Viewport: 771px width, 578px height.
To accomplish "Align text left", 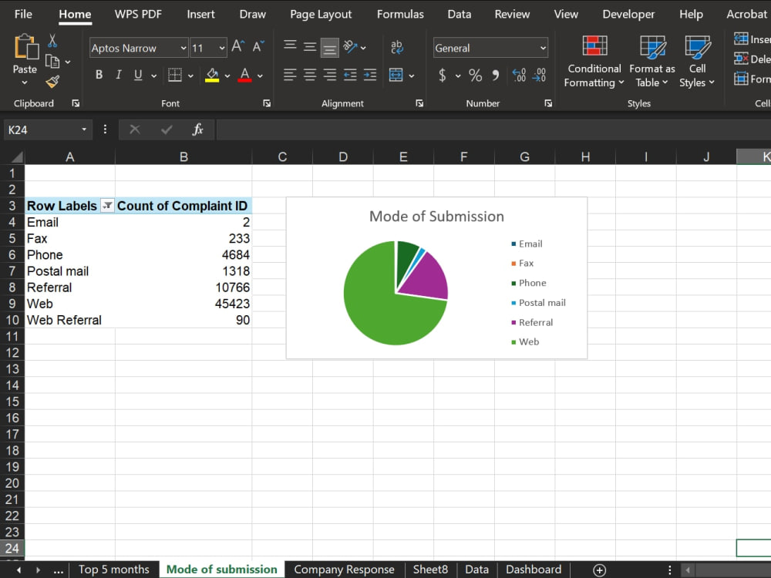I will tap(290, 75).
